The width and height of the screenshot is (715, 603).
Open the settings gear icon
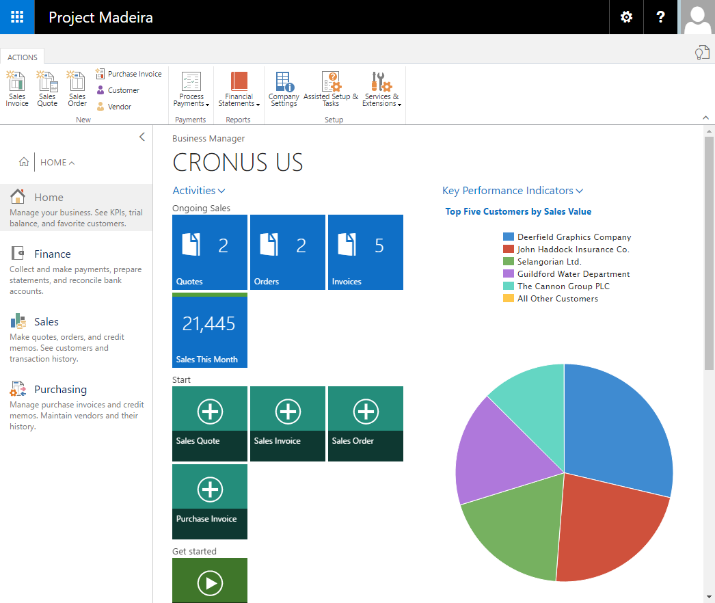pyautogui.click(x=626, y=17)
